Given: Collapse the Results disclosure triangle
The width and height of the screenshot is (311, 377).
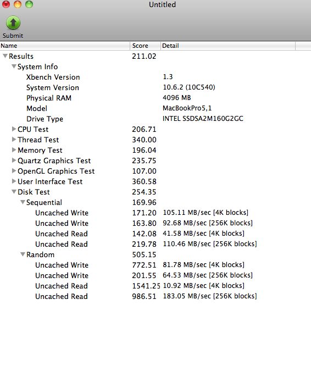Looking at the screenshot, I should 5,56.
